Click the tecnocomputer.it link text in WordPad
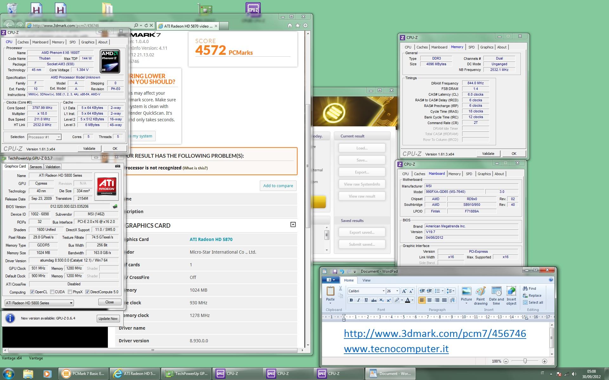The image size is (609, 380). point(396,349)
